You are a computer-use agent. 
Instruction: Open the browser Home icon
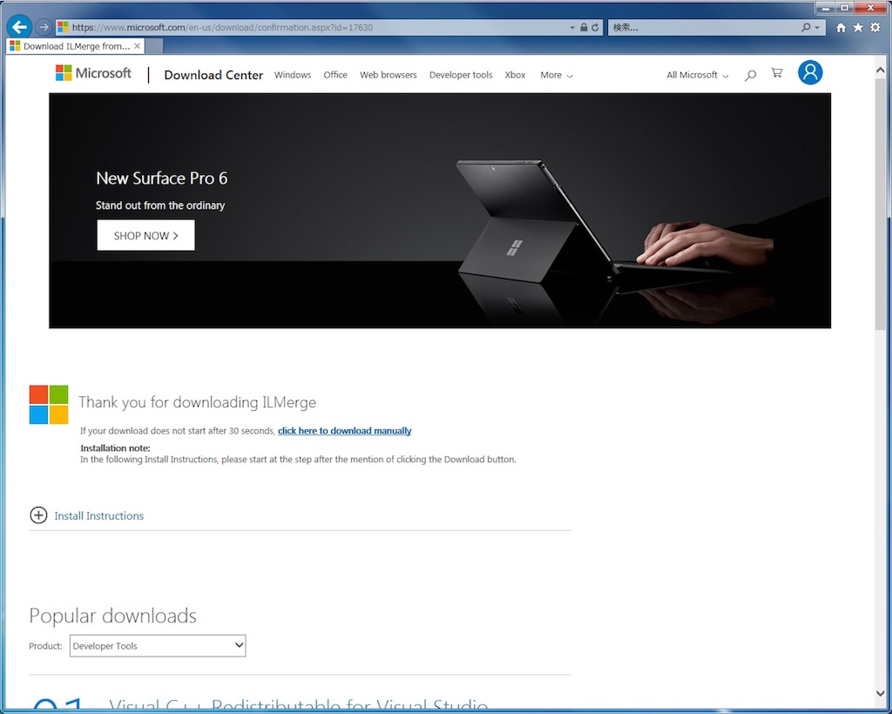841,27
